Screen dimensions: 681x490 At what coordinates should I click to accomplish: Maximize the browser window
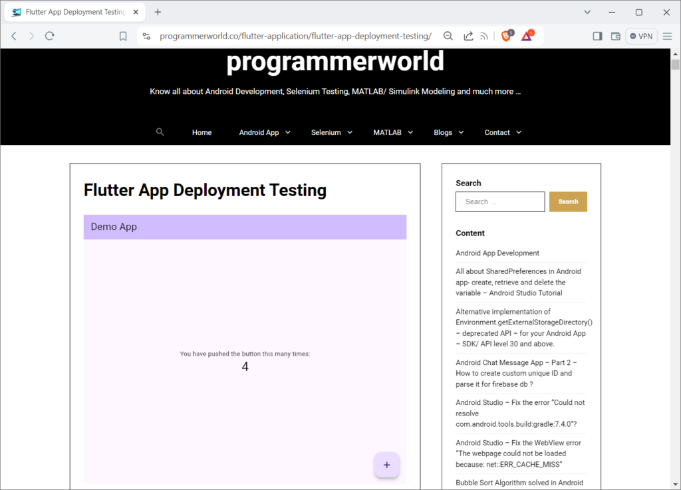(x=639, y=12)
